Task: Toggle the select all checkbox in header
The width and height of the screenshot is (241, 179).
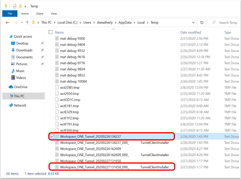Action: click(51, 32)
